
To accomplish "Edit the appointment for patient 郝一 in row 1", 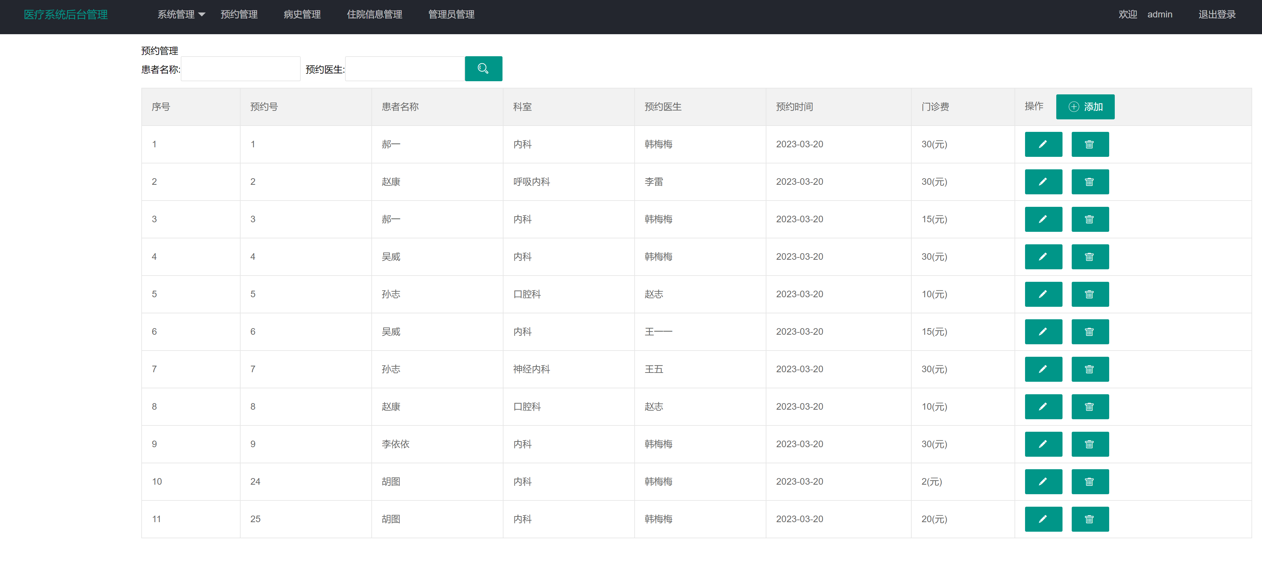I will (1043, 144).
